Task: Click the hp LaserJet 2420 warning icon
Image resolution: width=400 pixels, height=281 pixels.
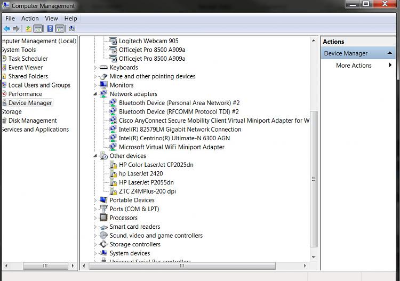Action: tap(113, 174)
